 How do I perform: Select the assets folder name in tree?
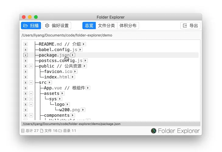point(51,93)
